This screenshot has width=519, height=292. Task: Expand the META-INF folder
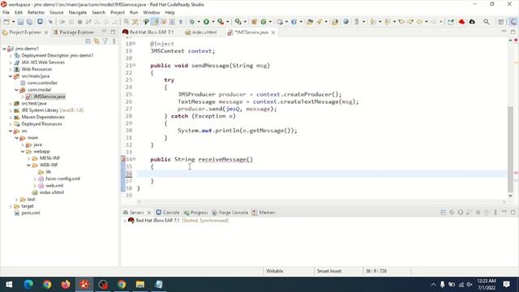coord(29,158)
